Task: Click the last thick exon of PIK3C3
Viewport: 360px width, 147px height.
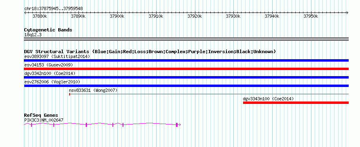Action: [177, 124]
